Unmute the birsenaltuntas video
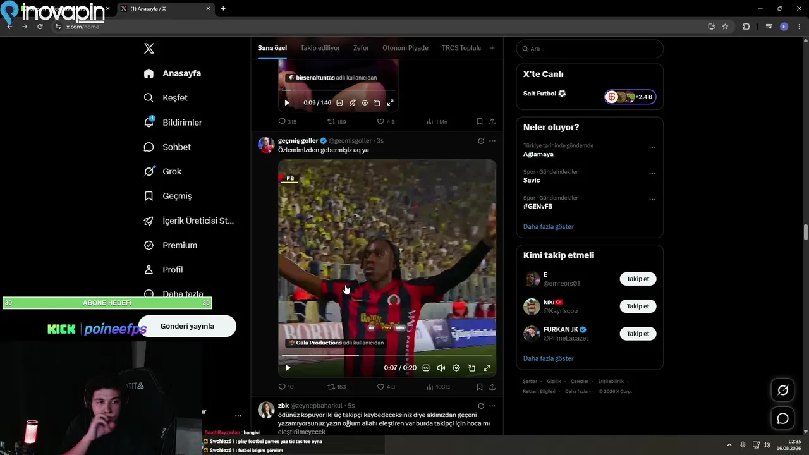 [x=353, y=102]
